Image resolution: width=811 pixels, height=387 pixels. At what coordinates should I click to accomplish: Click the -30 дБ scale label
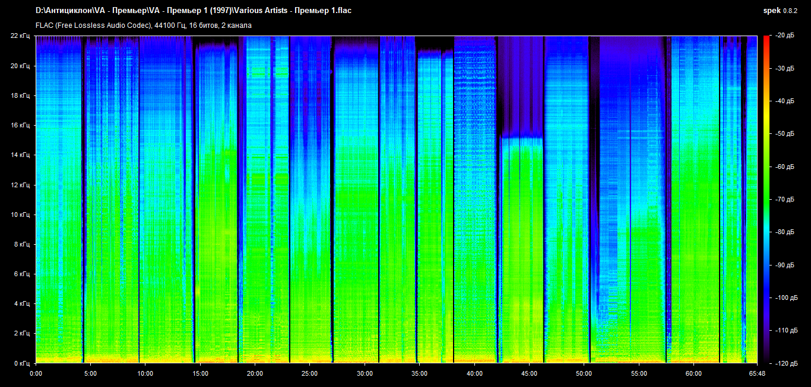tap(786, 69)
